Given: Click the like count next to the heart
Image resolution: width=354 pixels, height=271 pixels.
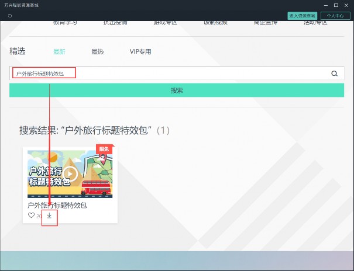Looking at the screenshot, I should tap(39, 216).
